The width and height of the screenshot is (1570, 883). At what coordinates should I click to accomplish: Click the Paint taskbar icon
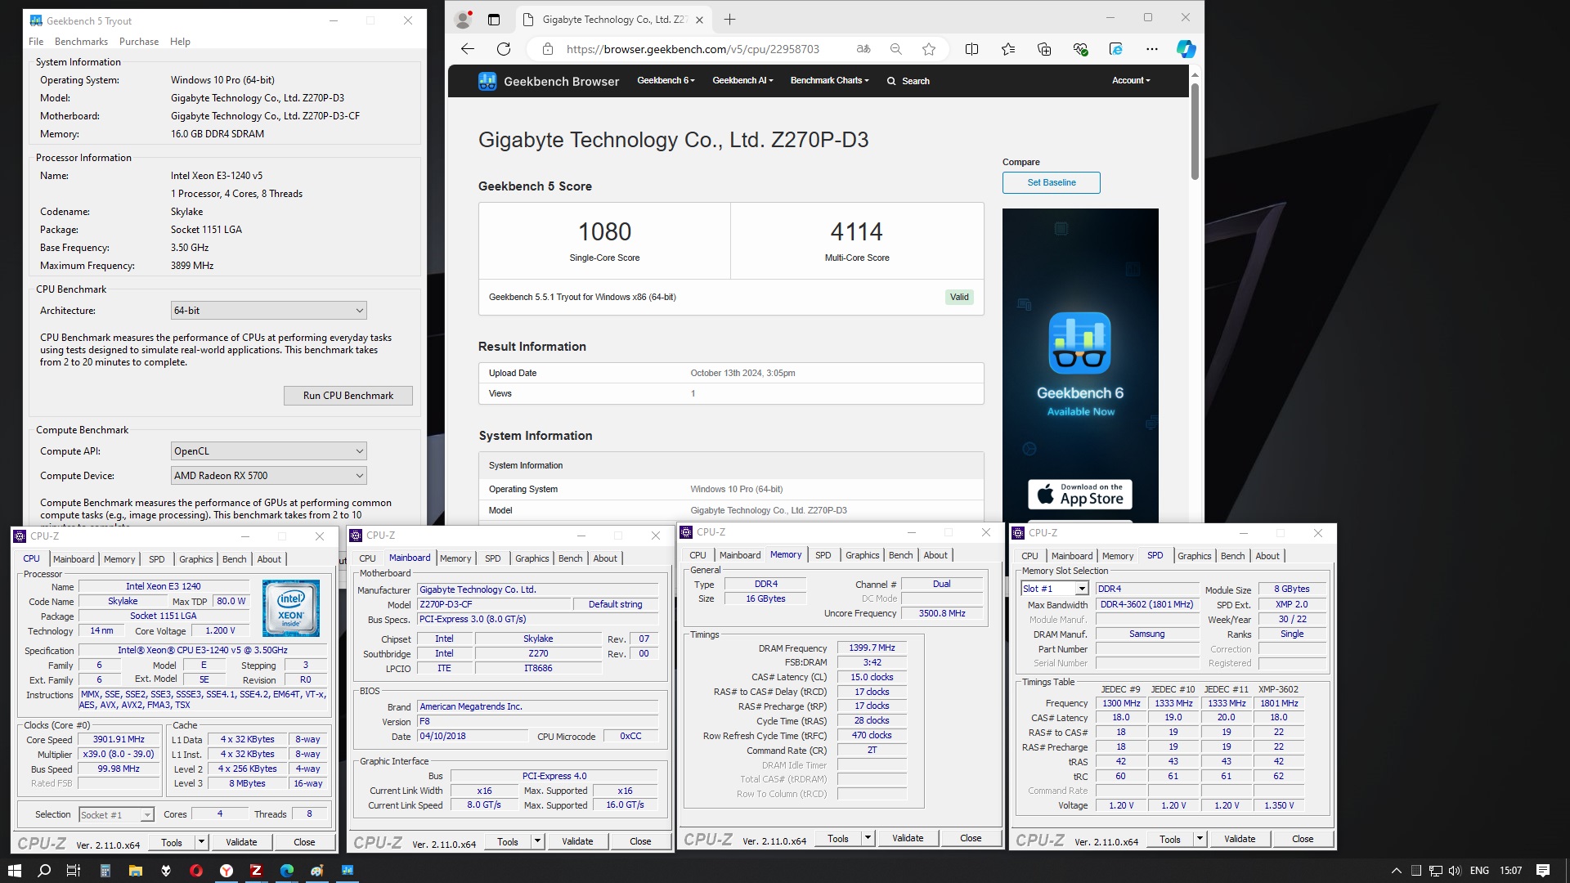pos(316,871)
